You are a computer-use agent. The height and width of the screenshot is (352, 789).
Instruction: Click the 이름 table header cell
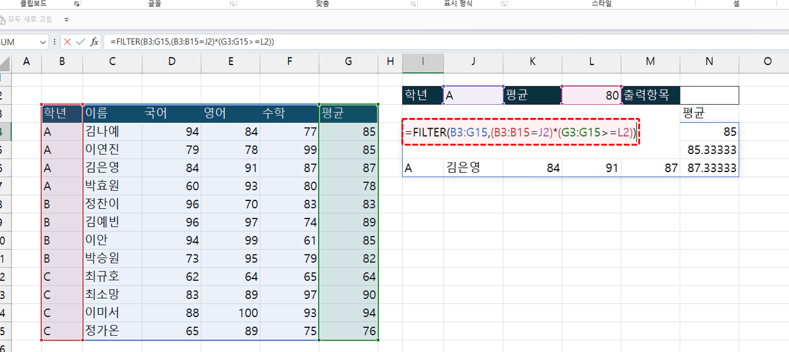coord(113,113)
